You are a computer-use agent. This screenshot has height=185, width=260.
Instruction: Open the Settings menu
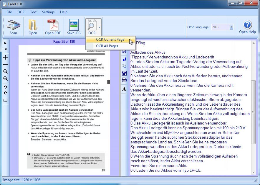pyautogui.click(x=48, y=12)
